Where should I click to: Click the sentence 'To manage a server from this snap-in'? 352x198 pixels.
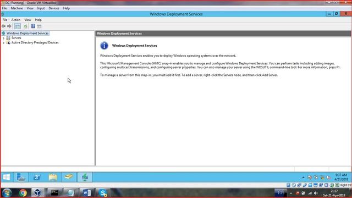point(189,75)
